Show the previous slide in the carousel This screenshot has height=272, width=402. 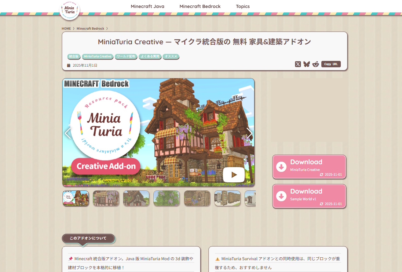(68, 133)
